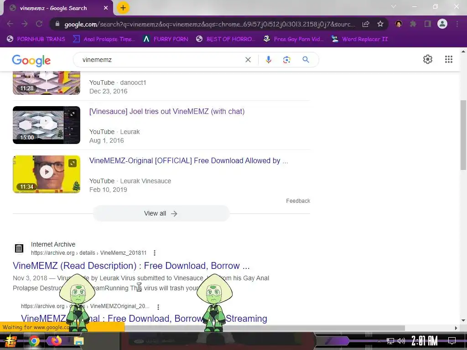Open Internet Archive site icon

coord(19,248)
